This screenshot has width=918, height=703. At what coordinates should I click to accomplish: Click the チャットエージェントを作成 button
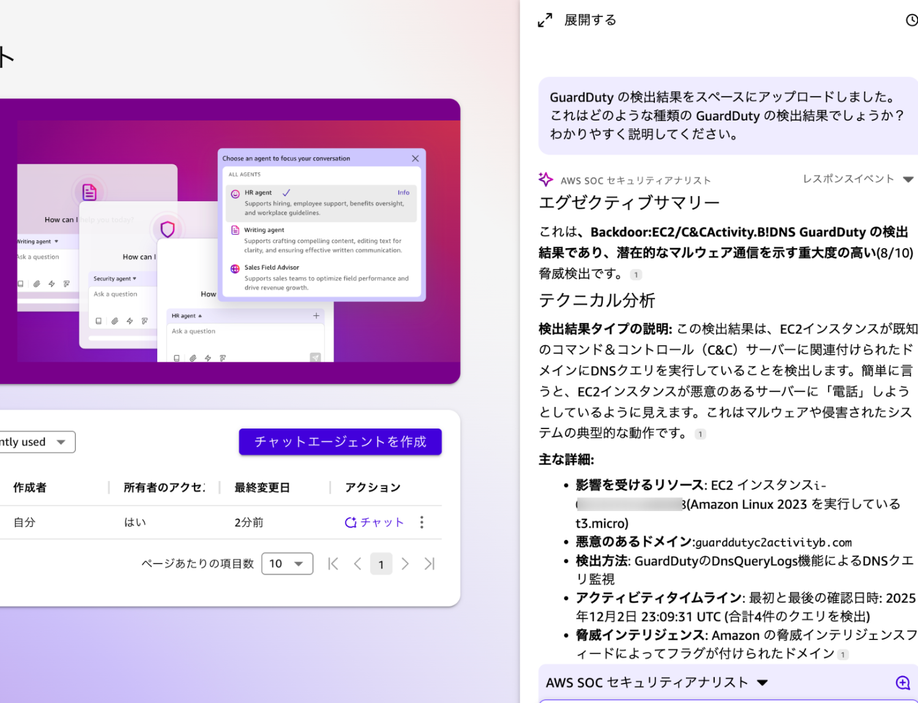coord(340,442)
